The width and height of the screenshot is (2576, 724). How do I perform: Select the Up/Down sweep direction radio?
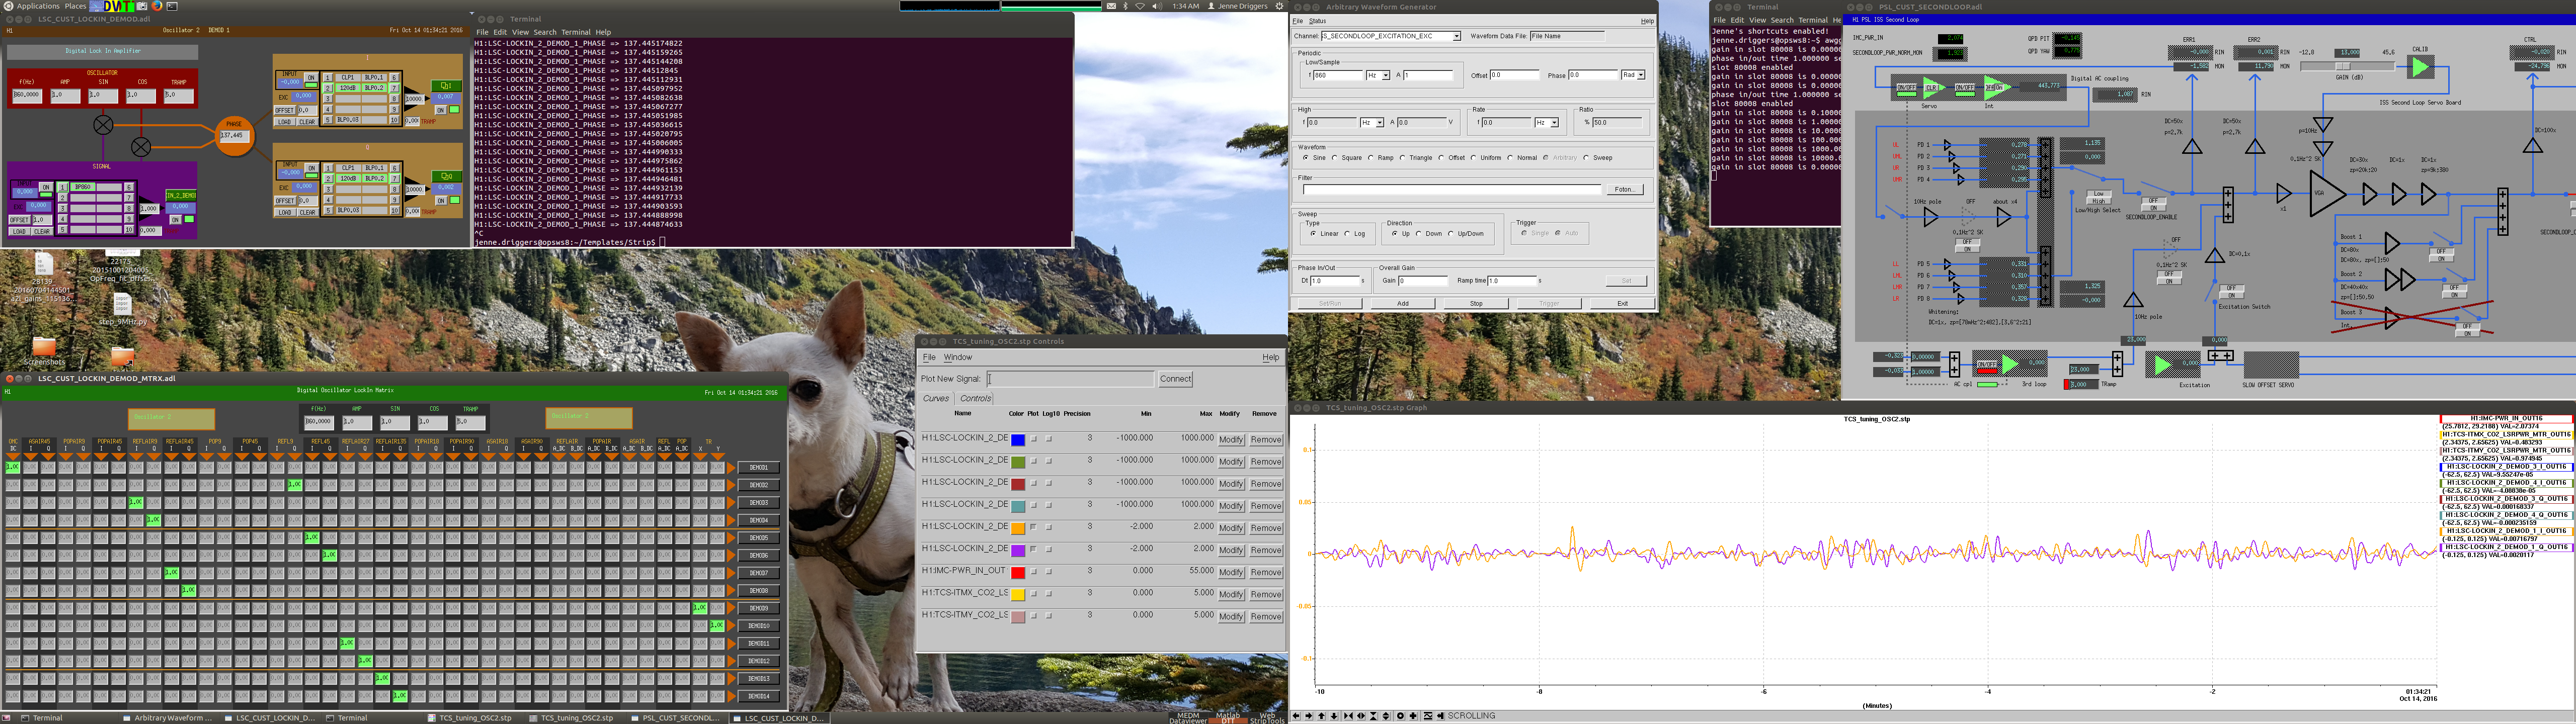(x=1451, y=234)
